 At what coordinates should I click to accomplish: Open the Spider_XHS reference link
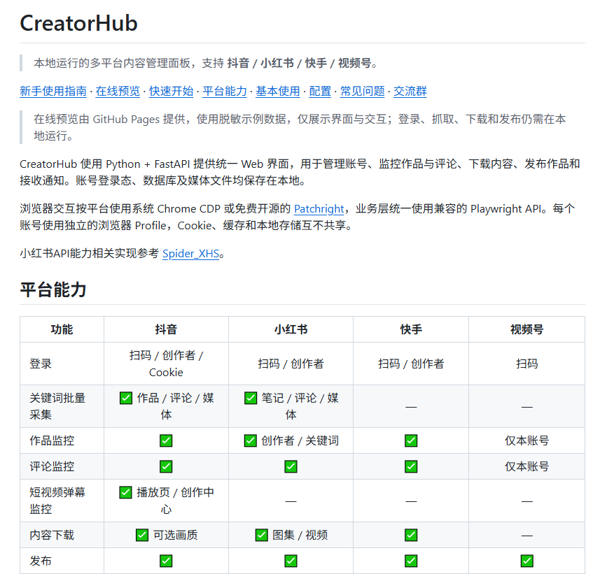(x=190, y=253)
